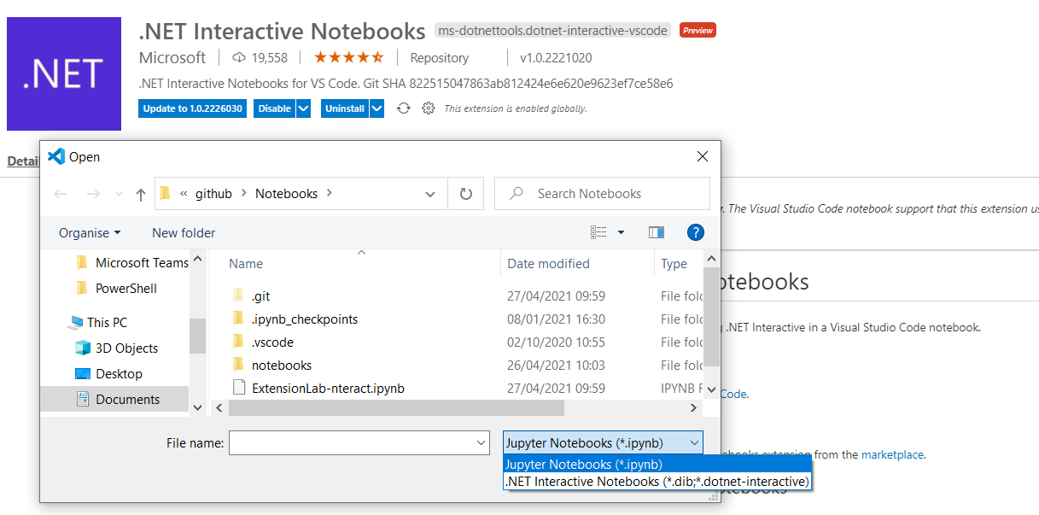Select .NET Interactive Notebooks file type filter
The width and height of the screenshot is (1039, 515).
tap(656, 481)
